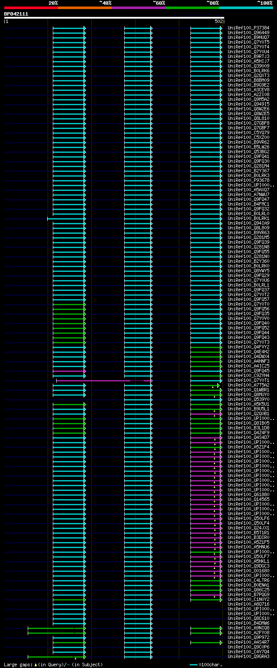Open the UniRef100_Q94IA9 entry

[248, 223]
